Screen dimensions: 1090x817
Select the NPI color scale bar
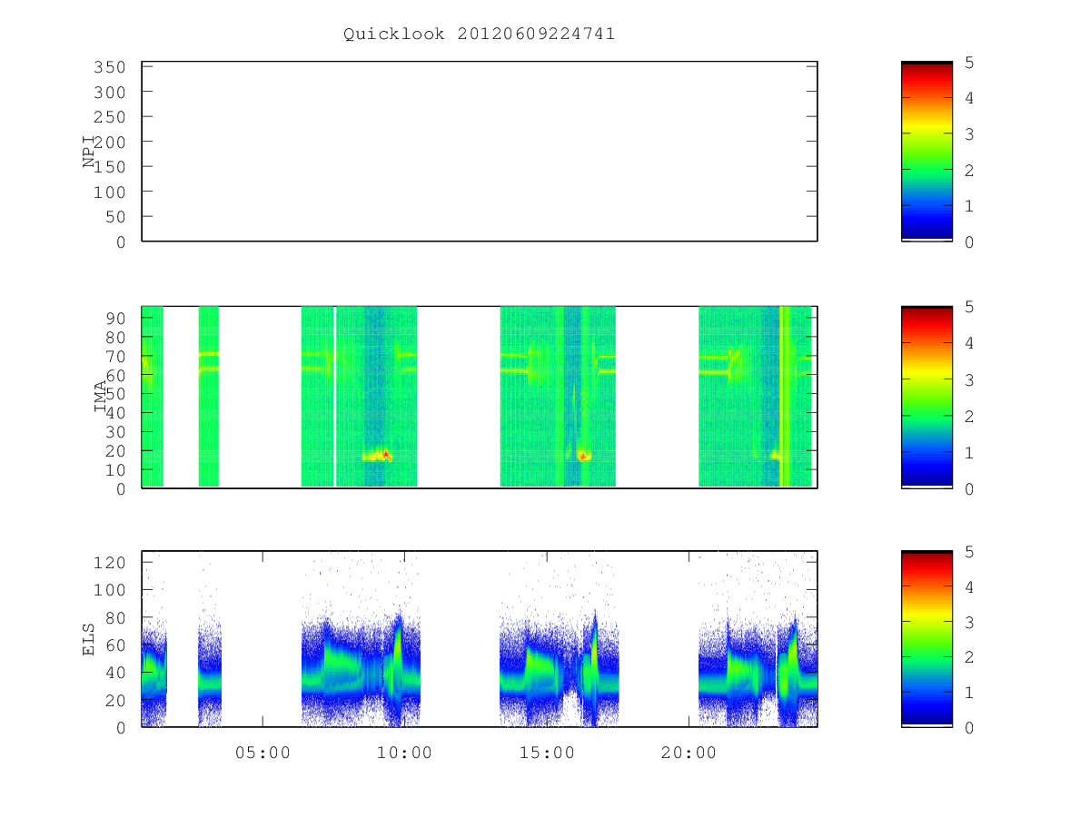click(926, 152)
